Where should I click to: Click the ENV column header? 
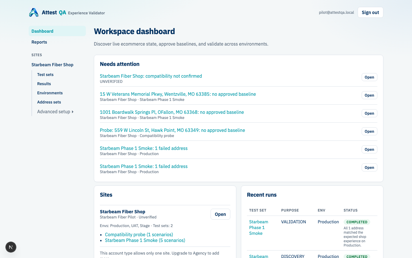(x=321, y=210)
